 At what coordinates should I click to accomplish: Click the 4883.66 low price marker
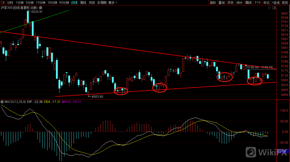[x=97, y=96]
